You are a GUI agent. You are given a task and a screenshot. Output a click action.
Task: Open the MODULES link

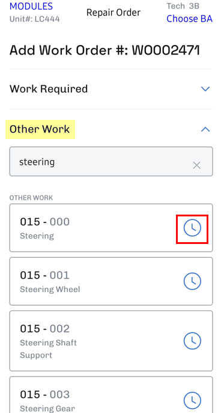tap(31, 7)
